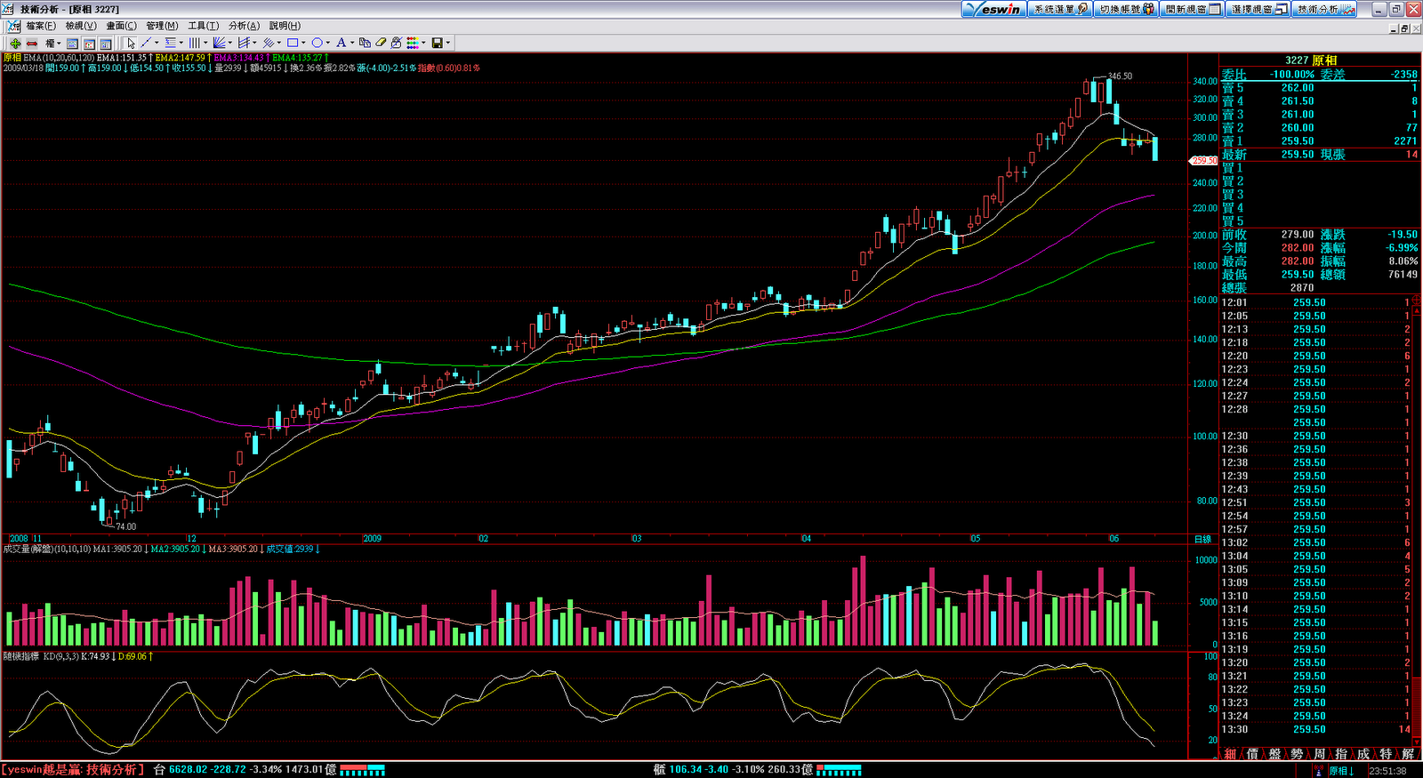Click the 技術分析 title bar button
Image resolution: width=1423 pixels, height=778 pixels.
pyautogui.click(x=1324, y=9)
